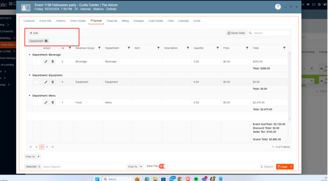Click the Reprice button

pos(267,167)
